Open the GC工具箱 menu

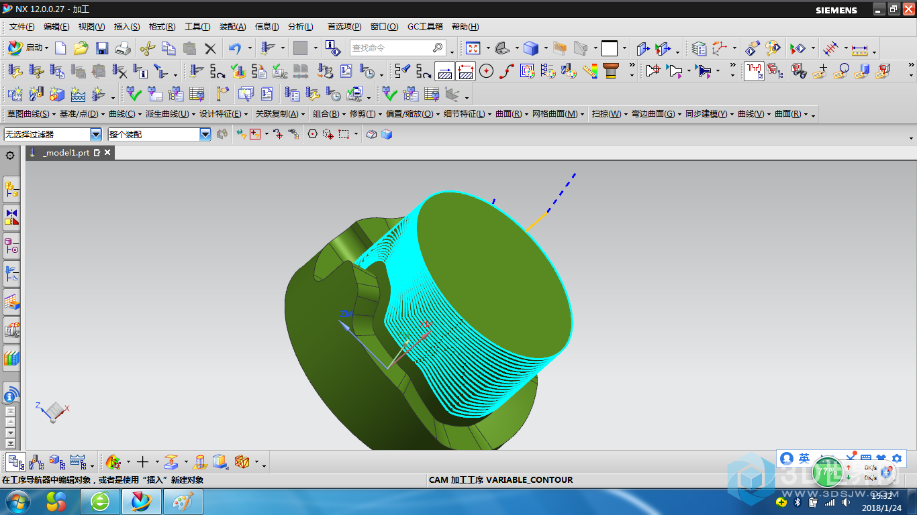(x=425, y=27)
